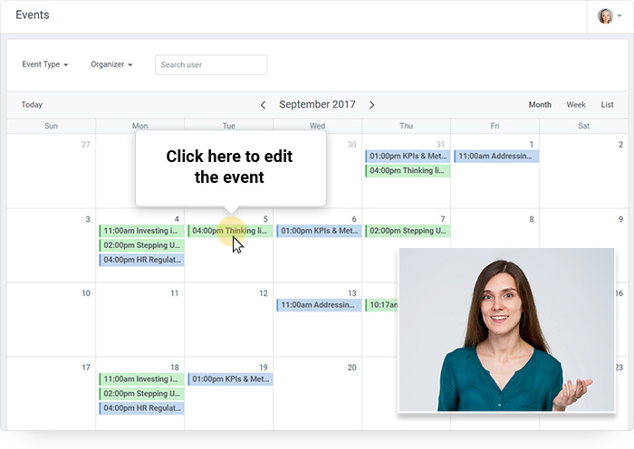Open 01:00pm KPIs event on Sept 6
Image resolution: width=634 pixels, height=449 pixels.
pyautogui.click(x=319, y=231)
